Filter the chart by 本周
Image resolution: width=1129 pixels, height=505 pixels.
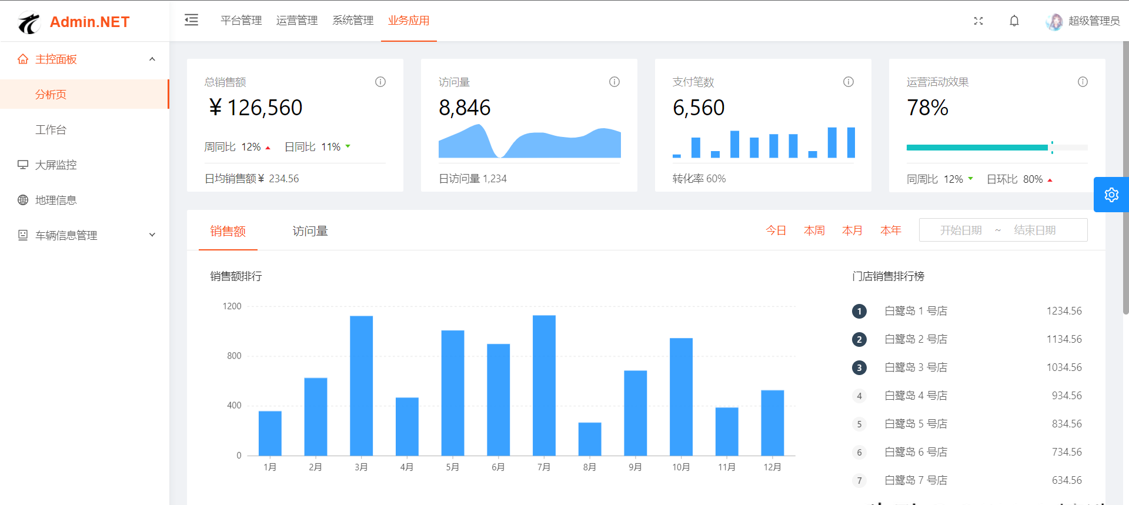pyautogui.click(x=814, y=230)
